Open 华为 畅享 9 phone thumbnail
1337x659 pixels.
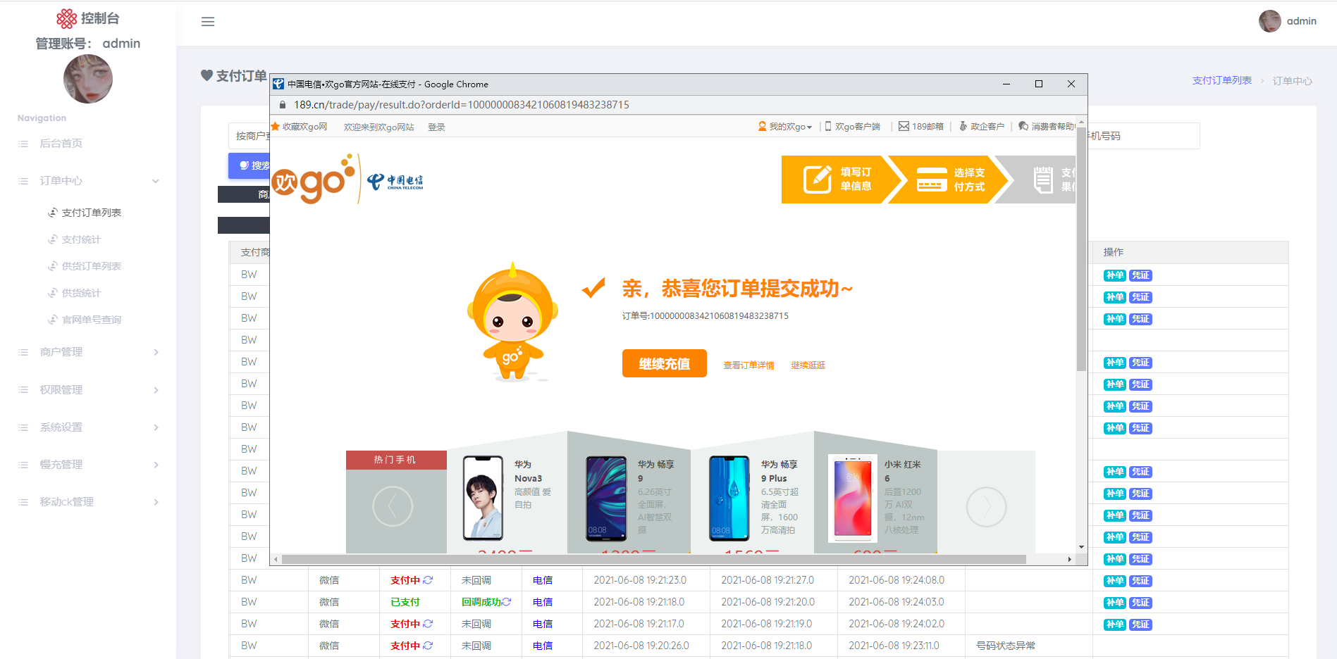pos(606,497)
